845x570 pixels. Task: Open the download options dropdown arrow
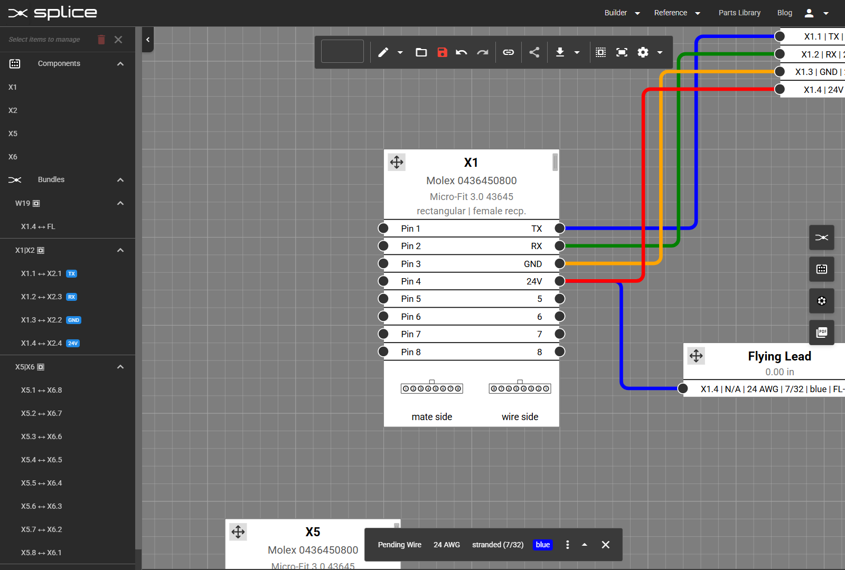point(577,52)
